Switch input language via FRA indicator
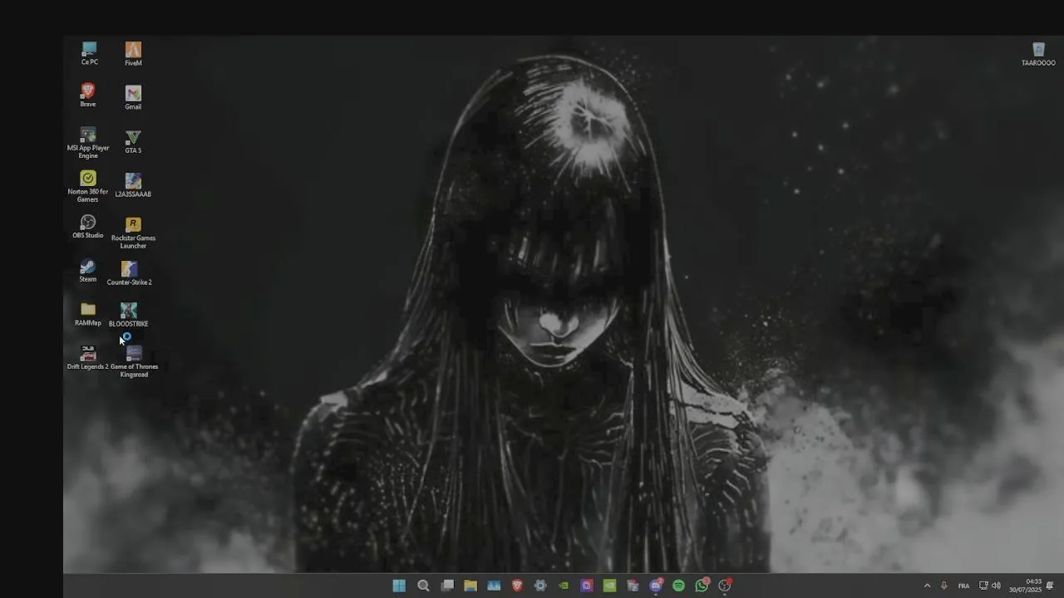 963,586
